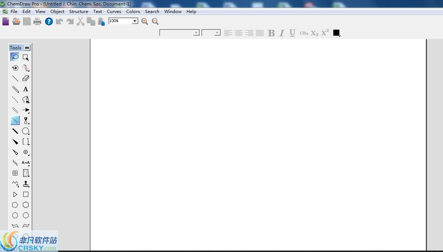
Task: Select the Marquee tool
Action: (25, 57)
